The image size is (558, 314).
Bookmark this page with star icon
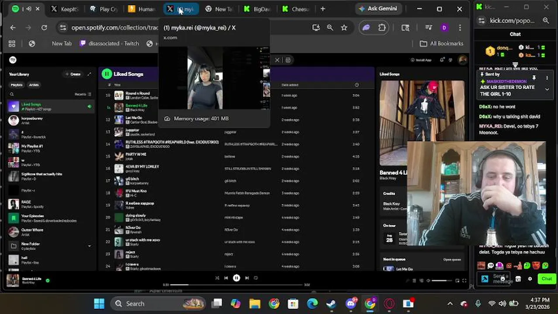coord(344,27)
